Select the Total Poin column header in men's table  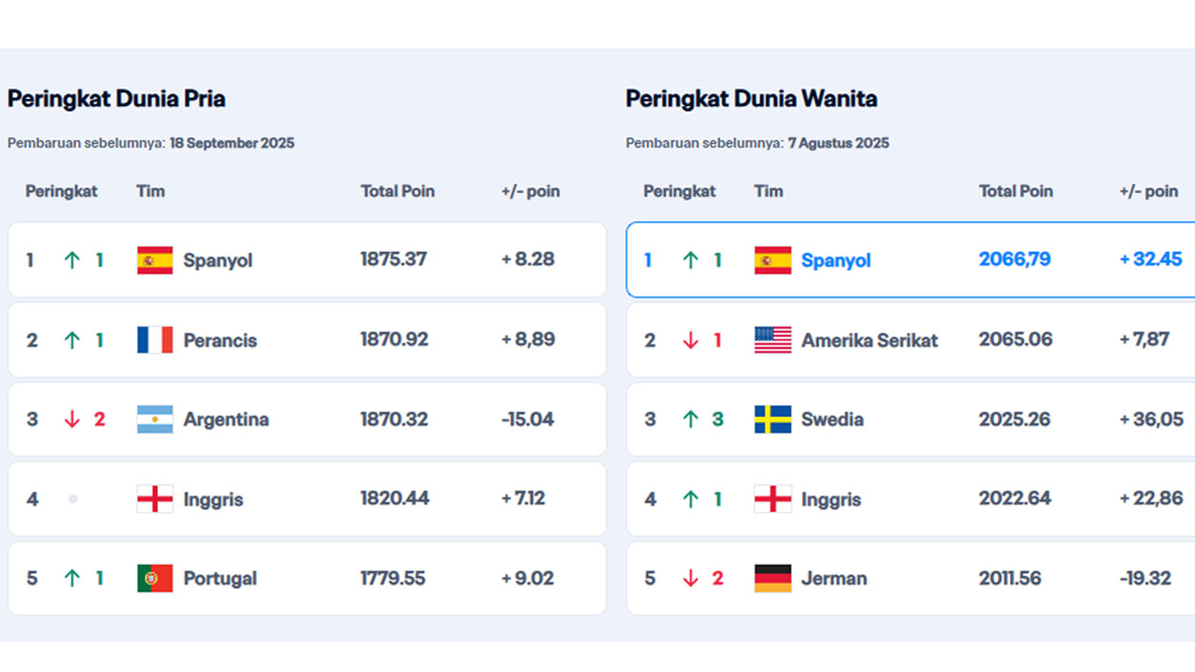pyautogui.click(x=398, y=191)
